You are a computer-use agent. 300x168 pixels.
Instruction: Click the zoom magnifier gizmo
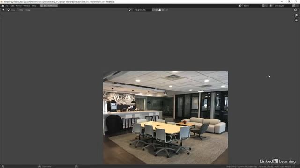(x=296, y=15)
